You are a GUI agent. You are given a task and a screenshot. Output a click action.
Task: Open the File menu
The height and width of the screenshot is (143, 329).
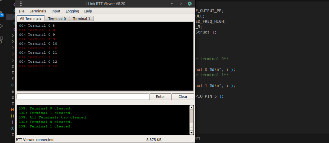pos(22,11)
